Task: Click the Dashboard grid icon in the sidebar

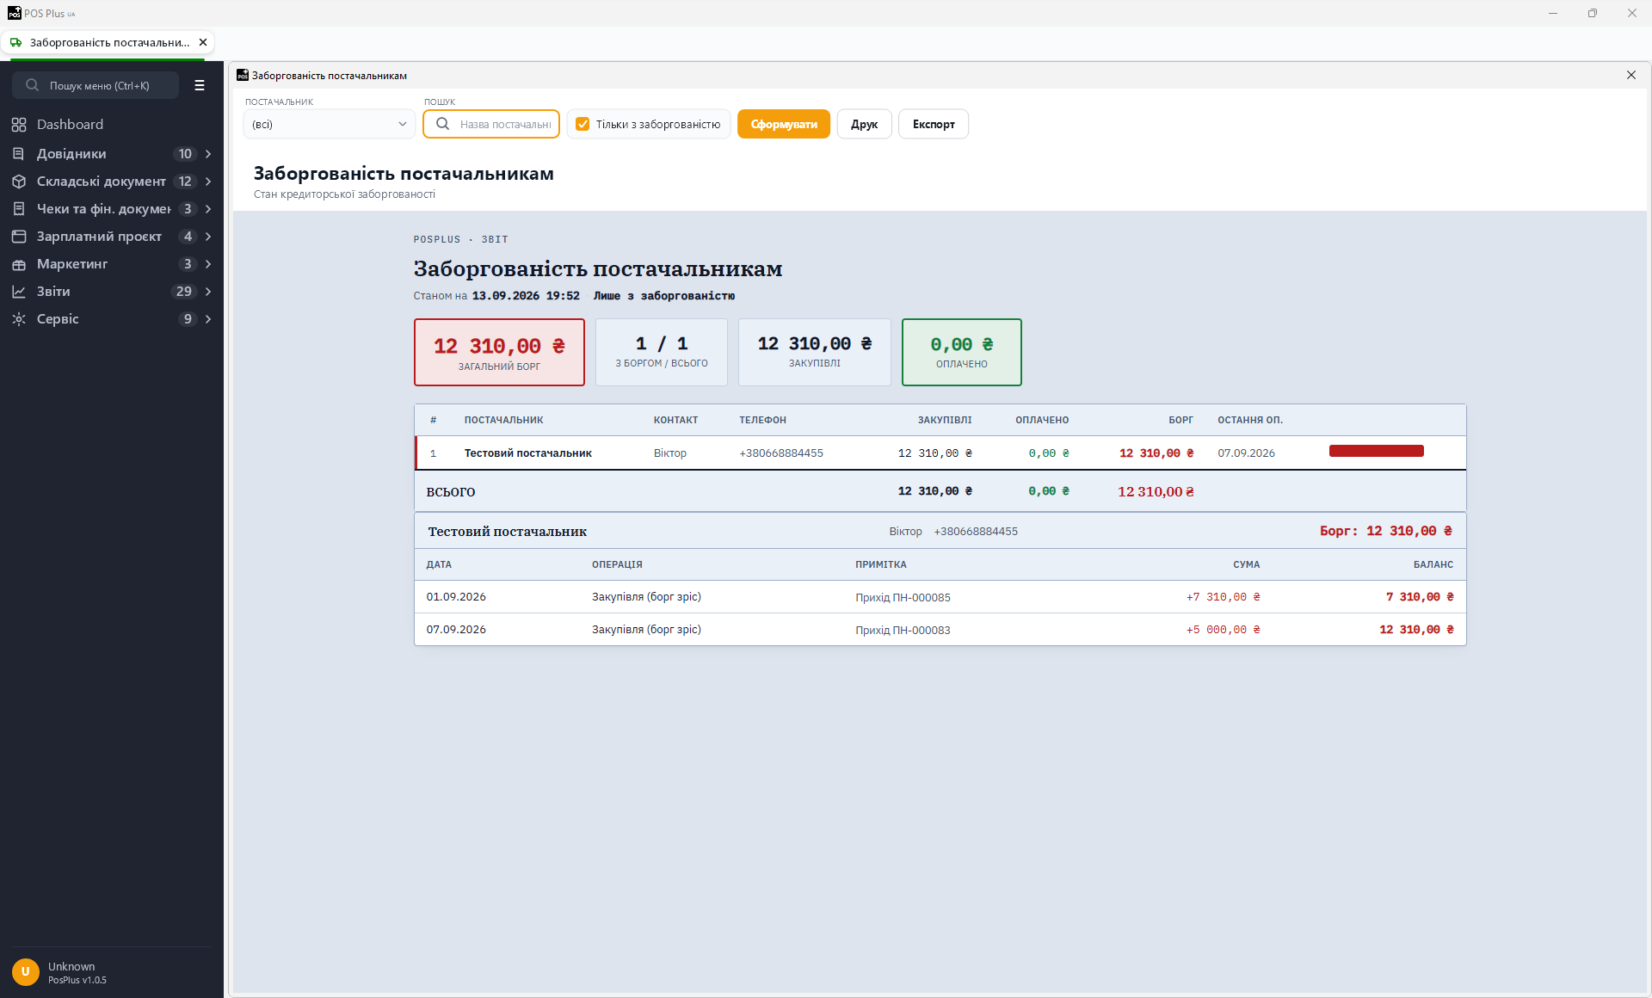Action: click(19, 125)
